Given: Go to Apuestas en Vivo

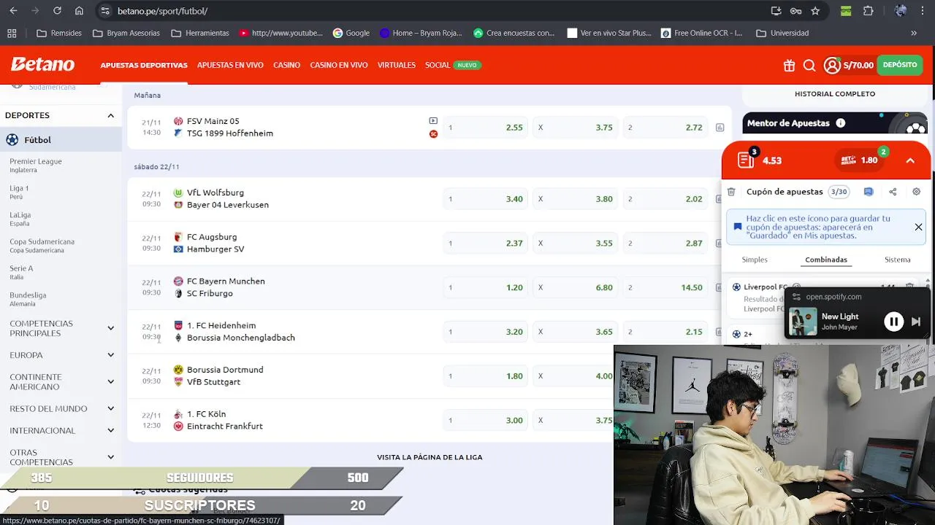Looking at the screenshot, I should pyautogui.click(x=230, y=65).
